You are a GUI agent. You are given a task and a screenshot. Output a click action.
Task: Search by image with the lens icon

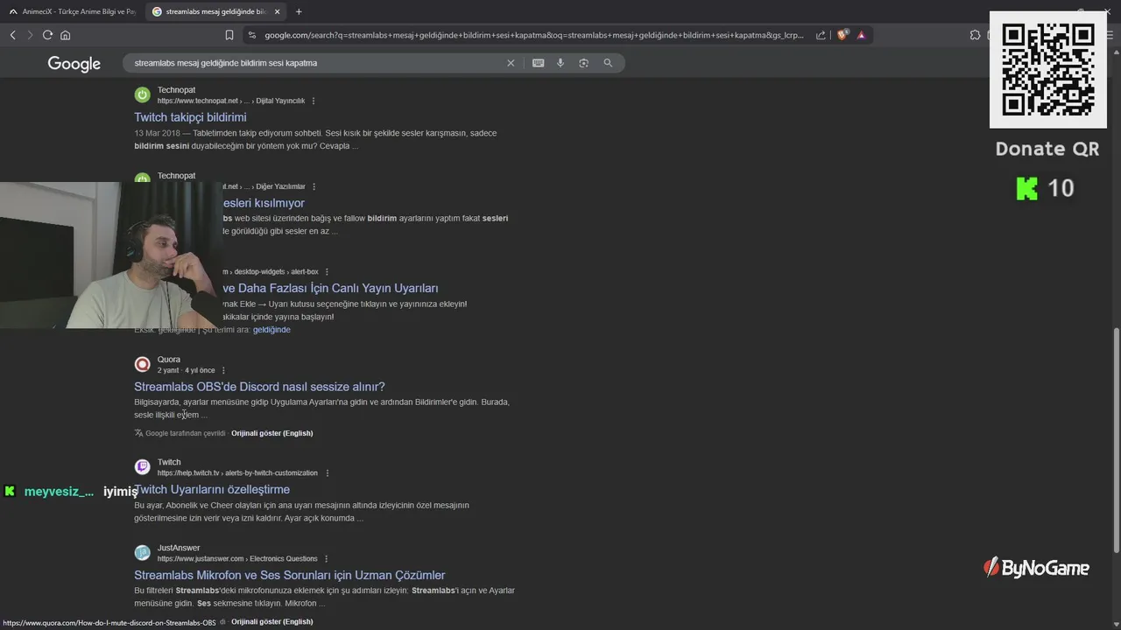click(583, 63)
